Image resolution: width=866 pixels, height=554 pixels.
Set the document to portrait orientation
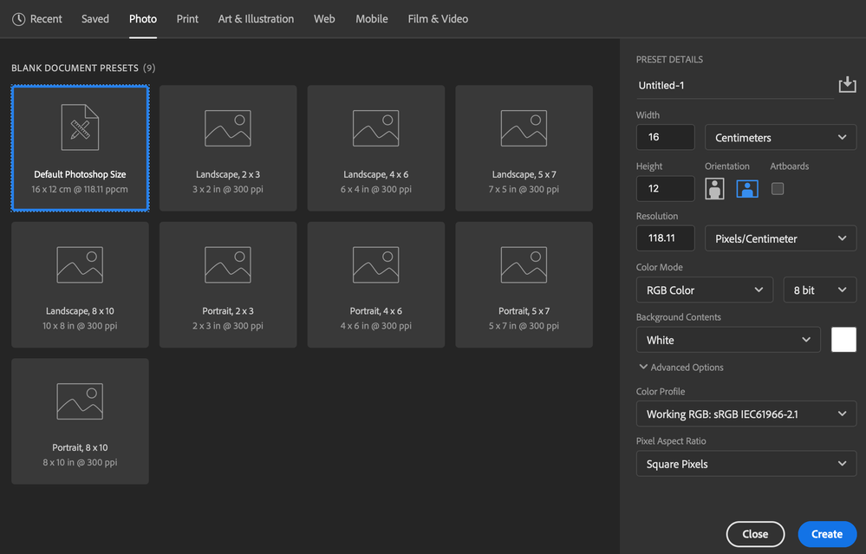coord(714,188)
